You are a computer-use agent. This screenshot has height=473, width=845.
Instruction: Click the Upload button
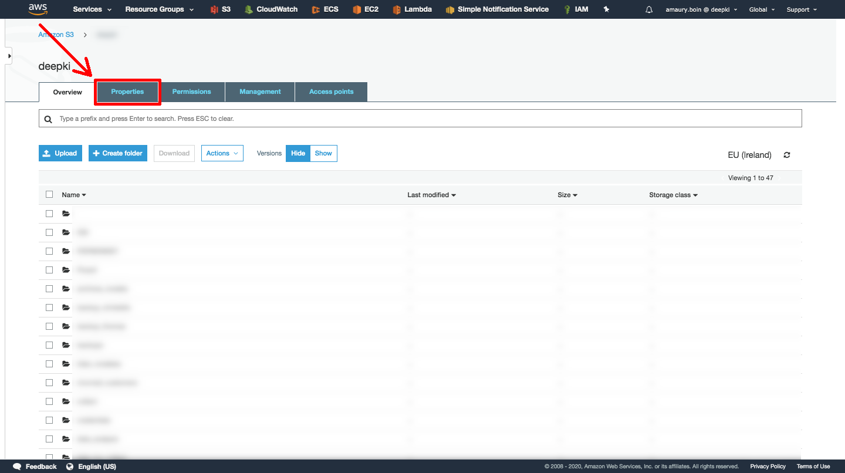pyautogui.click(x=60, y=153)
